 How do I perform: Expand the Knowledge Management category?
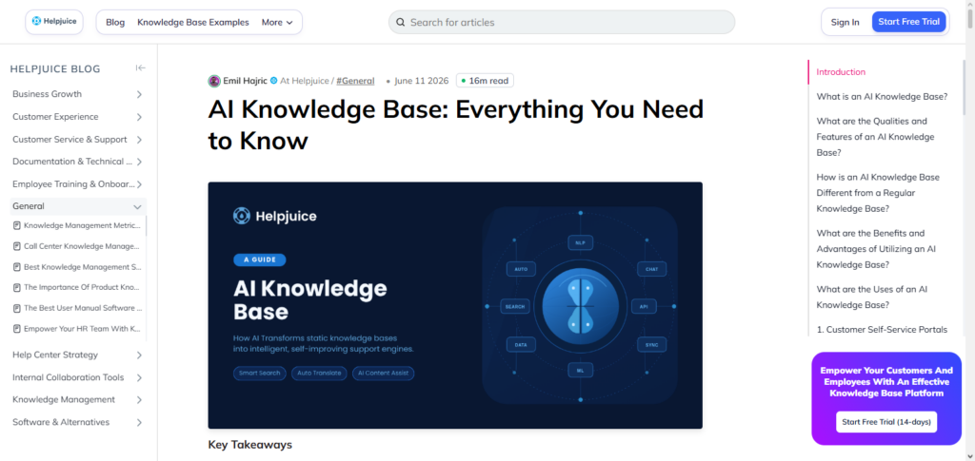pos(139,399)
